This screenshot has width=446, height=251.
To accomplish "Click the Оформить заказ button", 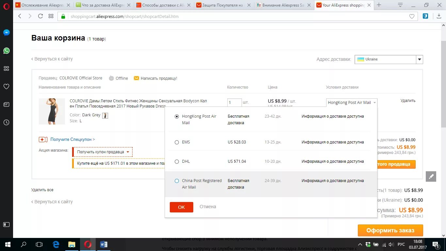I will click(390, 230).
